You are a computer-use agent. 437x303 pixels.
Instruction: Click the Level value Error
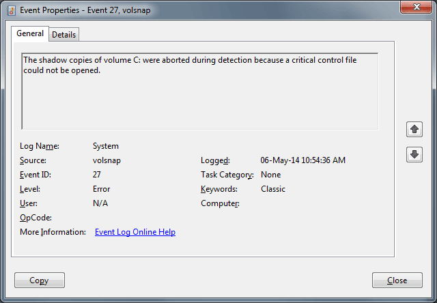(x=102, y=189)
